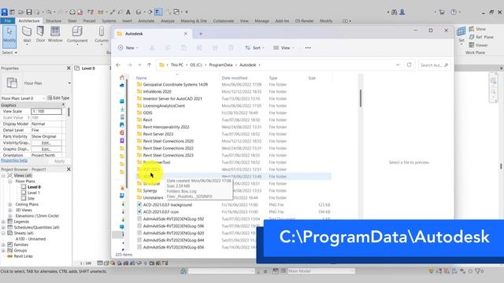Click the Show work plane icon in Revit
This screenshot has width=504, height=283.
[x=477, y=29]
